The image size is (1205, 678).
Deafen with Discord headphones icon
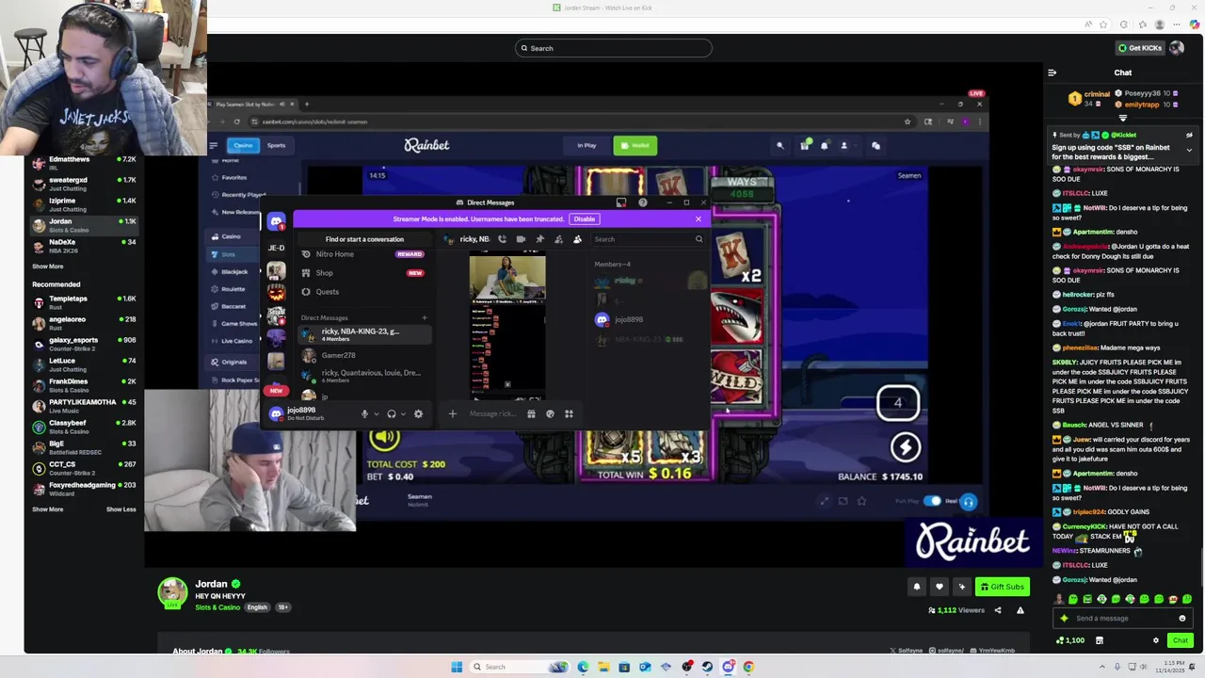392,413
